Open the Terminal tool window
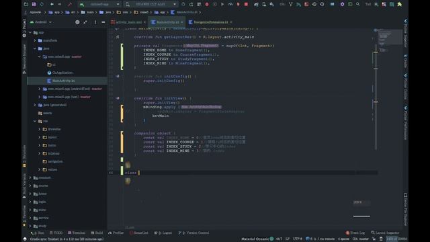The image size is (430, 242). [77, 233]
